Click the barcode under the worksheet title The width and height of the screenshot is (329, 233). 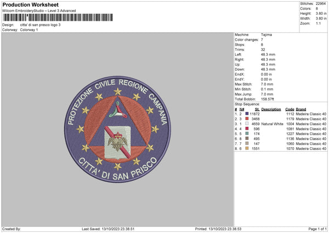58,18
